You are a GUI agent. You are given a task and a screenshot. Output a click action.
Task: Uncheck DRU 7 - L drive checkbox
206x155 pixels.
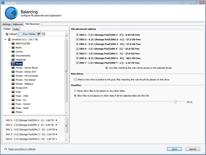[x=77, y=63]
